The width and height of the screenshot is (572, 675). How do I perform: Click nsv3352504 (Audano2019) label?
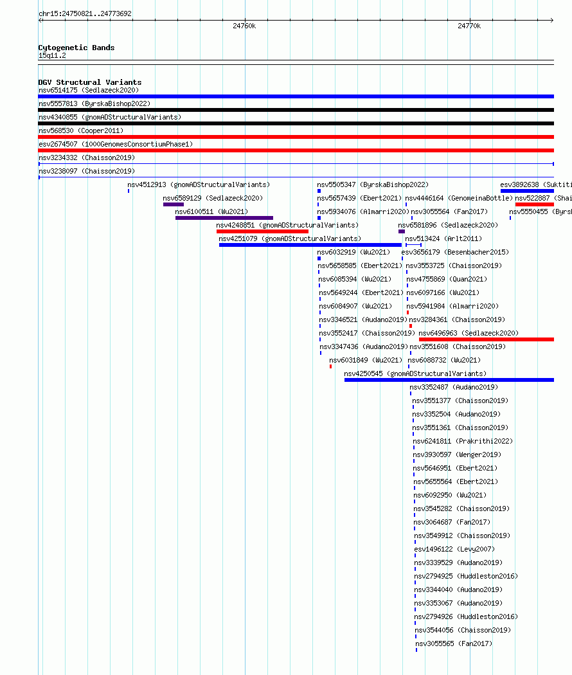tap(456, 414)
